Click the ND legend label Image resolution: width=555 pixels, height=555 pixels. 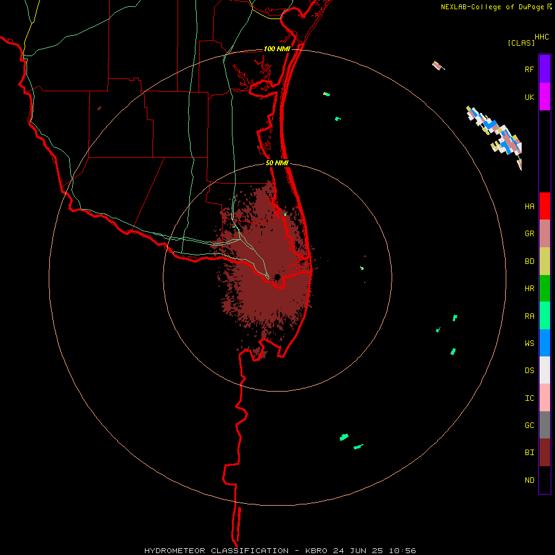(x=529, y=480)
